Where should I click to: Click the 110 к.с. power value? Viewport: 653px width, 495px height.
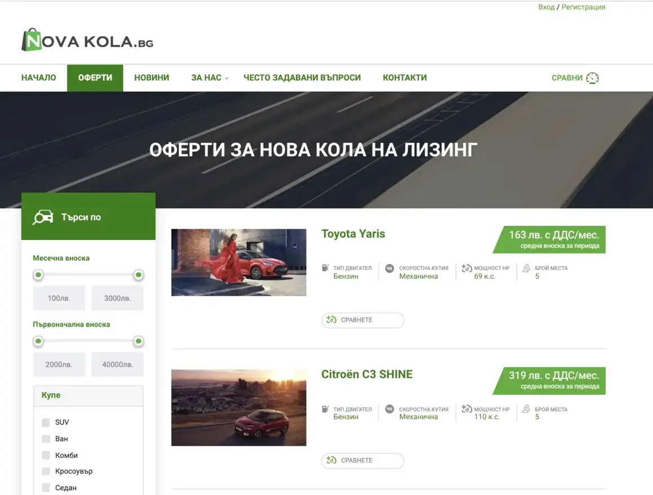(487, 417)
